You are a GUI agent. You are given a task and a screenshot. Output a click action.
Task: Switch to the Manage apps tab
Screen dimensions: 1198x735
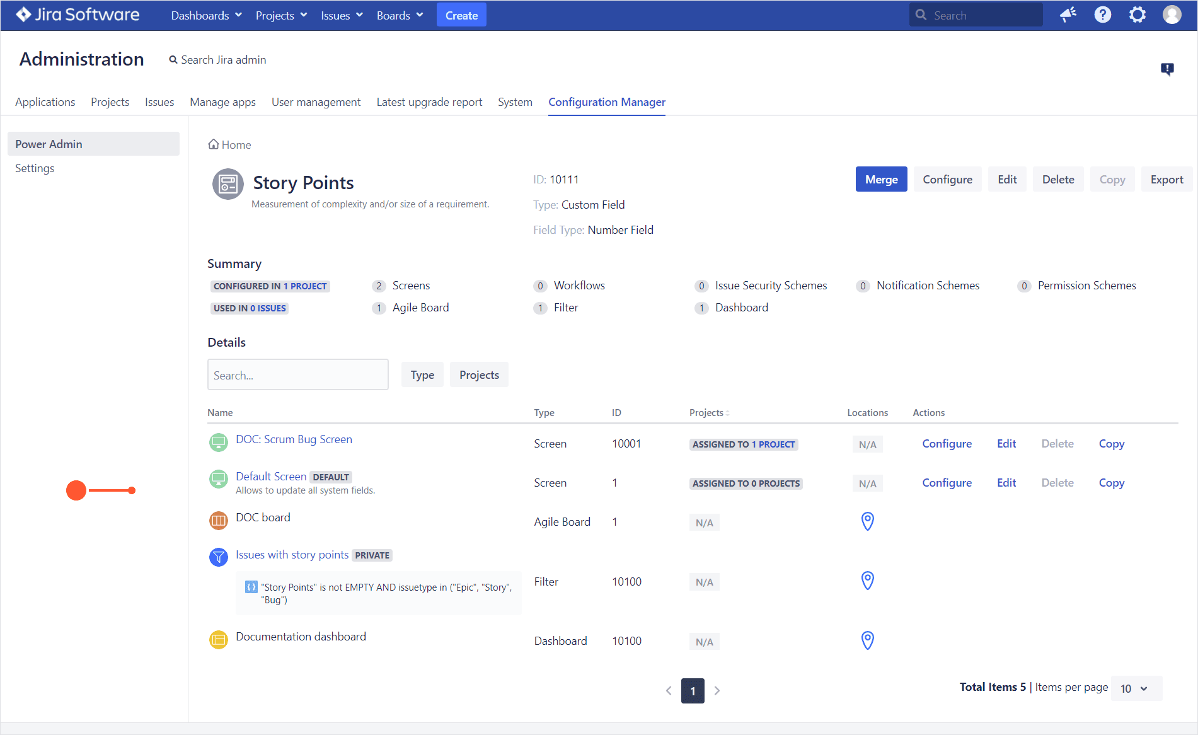(222, 102)
